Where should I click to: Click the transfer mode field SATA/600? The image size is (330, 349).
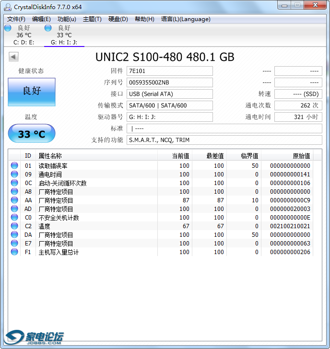point(170,105)
